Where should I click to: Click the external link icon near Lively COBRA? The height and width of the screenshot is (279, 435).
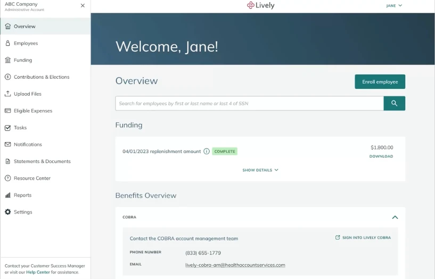click(338, 238)
